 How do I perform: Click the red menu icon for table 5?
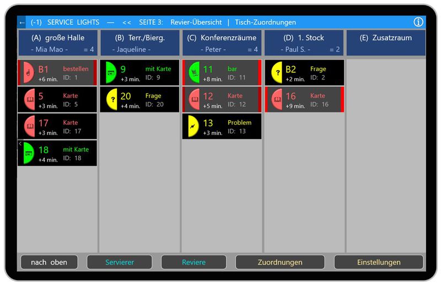point(29,99)
